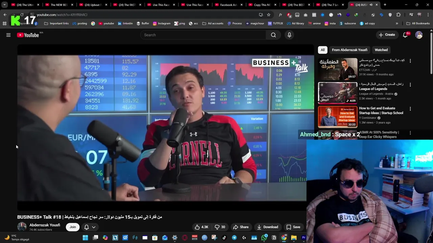Open the Important links bookmark folder
This screenshot has height=243, width=433.
56,23
